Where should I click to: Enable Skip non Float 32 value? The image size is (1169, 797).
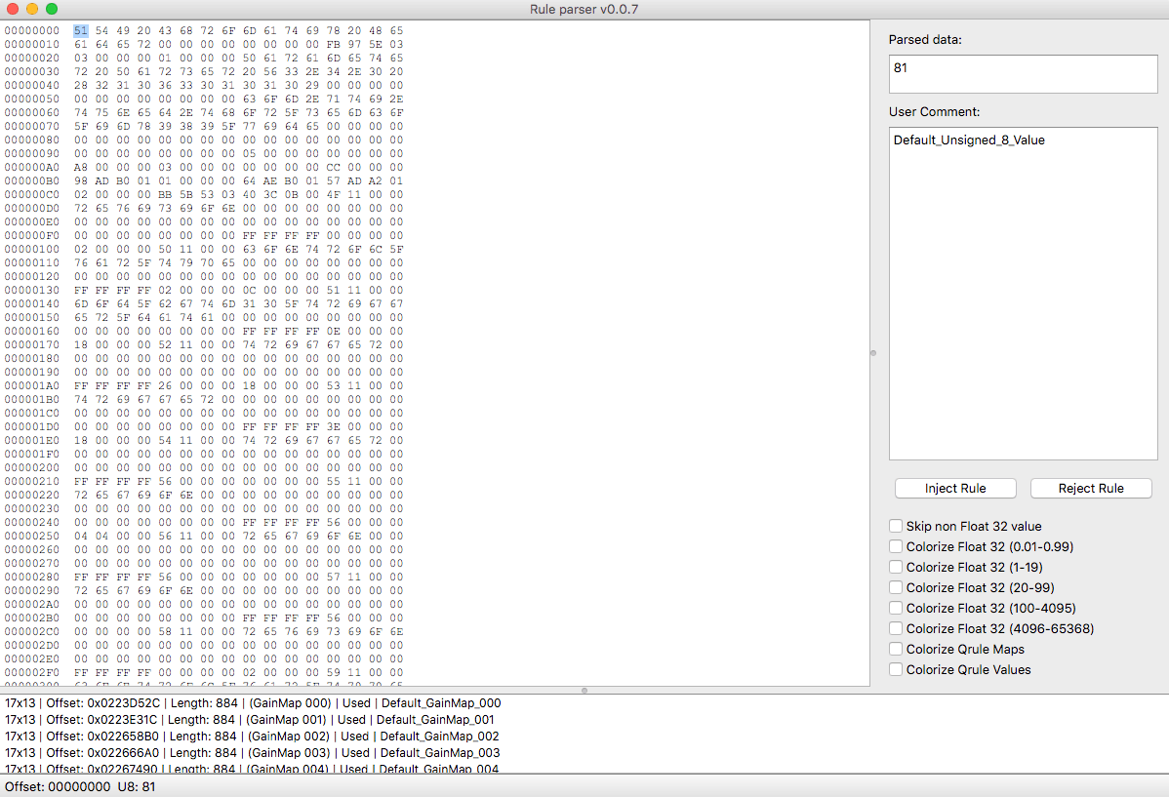[896, 527]
